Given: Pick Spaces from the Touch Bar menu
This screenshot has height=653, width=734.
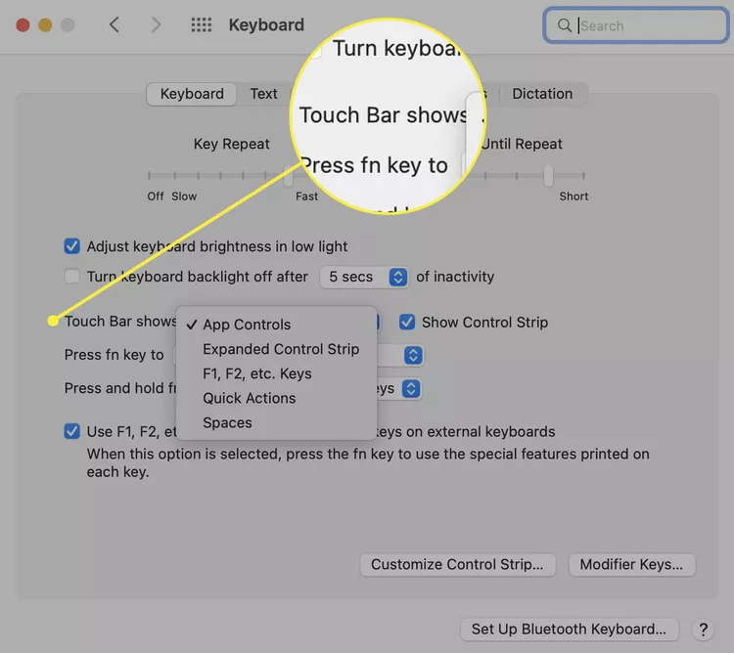Looking at the screenshot, I should click(x=277, y=422).
